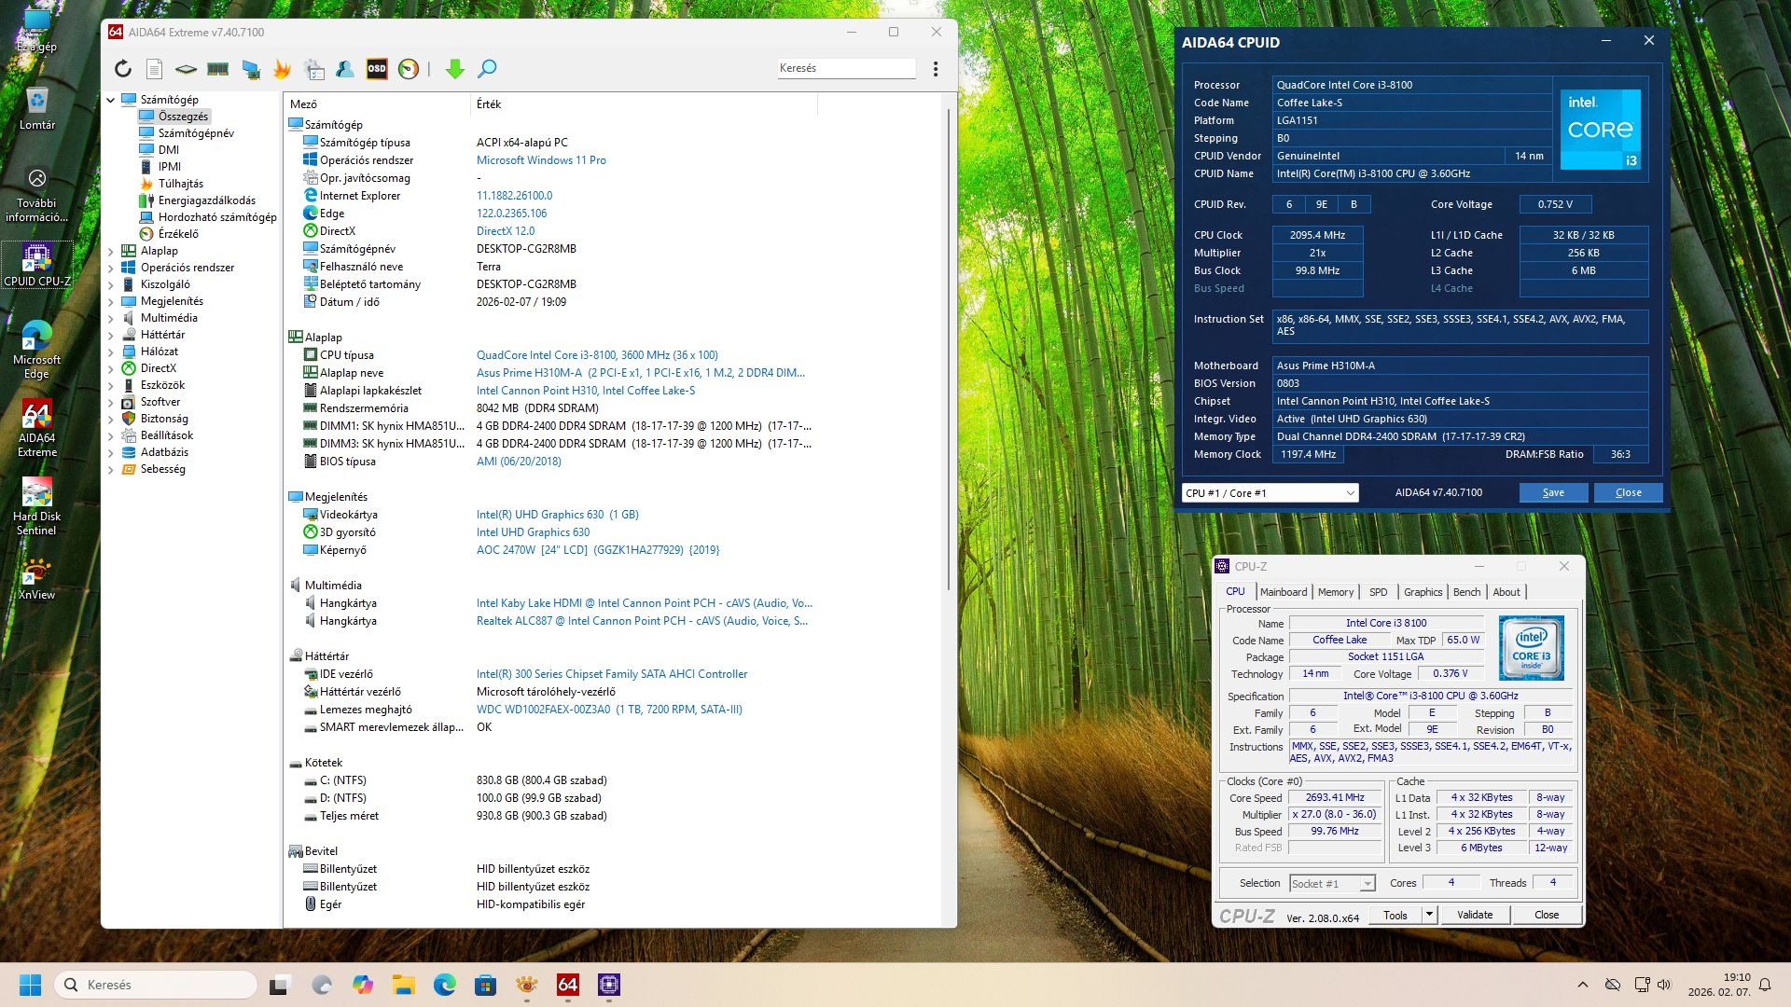Open the CPU-Z Tools dropdown arrow
The width and height of the screenshot is (1791, 1007).
[1429, 915]
